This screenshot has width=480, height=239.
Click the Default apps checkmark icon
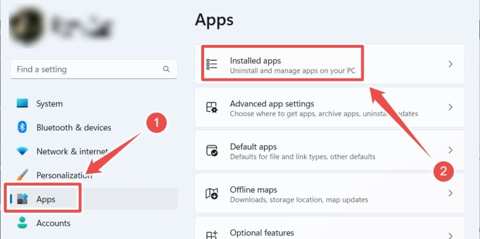pyautogui.click(x=212, y=150)
